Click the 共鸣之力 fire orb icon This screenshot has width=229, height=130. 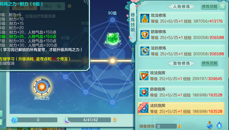(42, 87)
